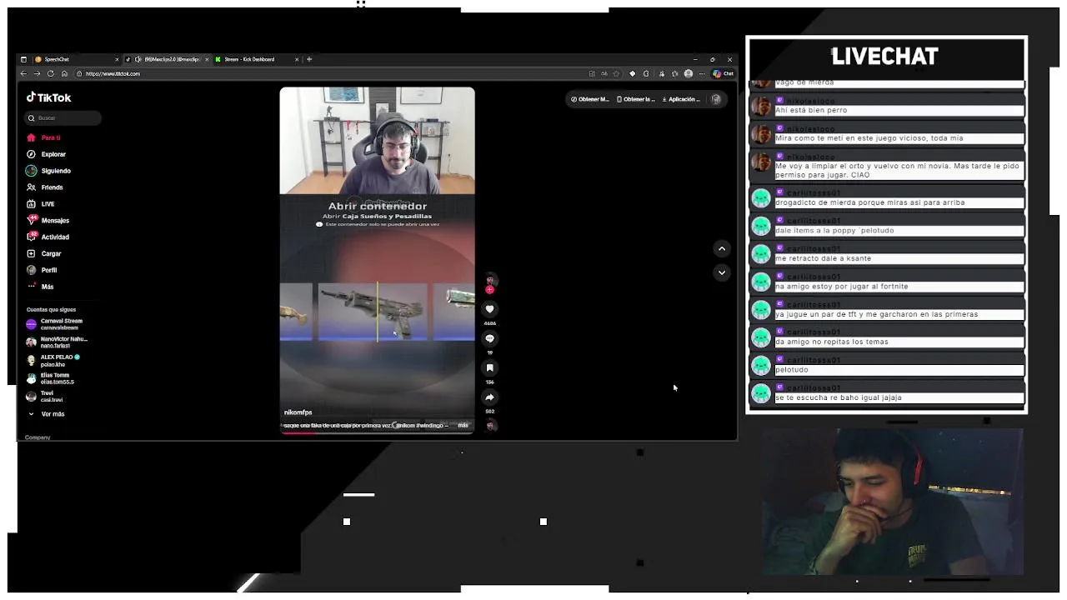This screenshot has width=1067, height=600.
Task: Expand video caption with más
Action: point(463,425)
